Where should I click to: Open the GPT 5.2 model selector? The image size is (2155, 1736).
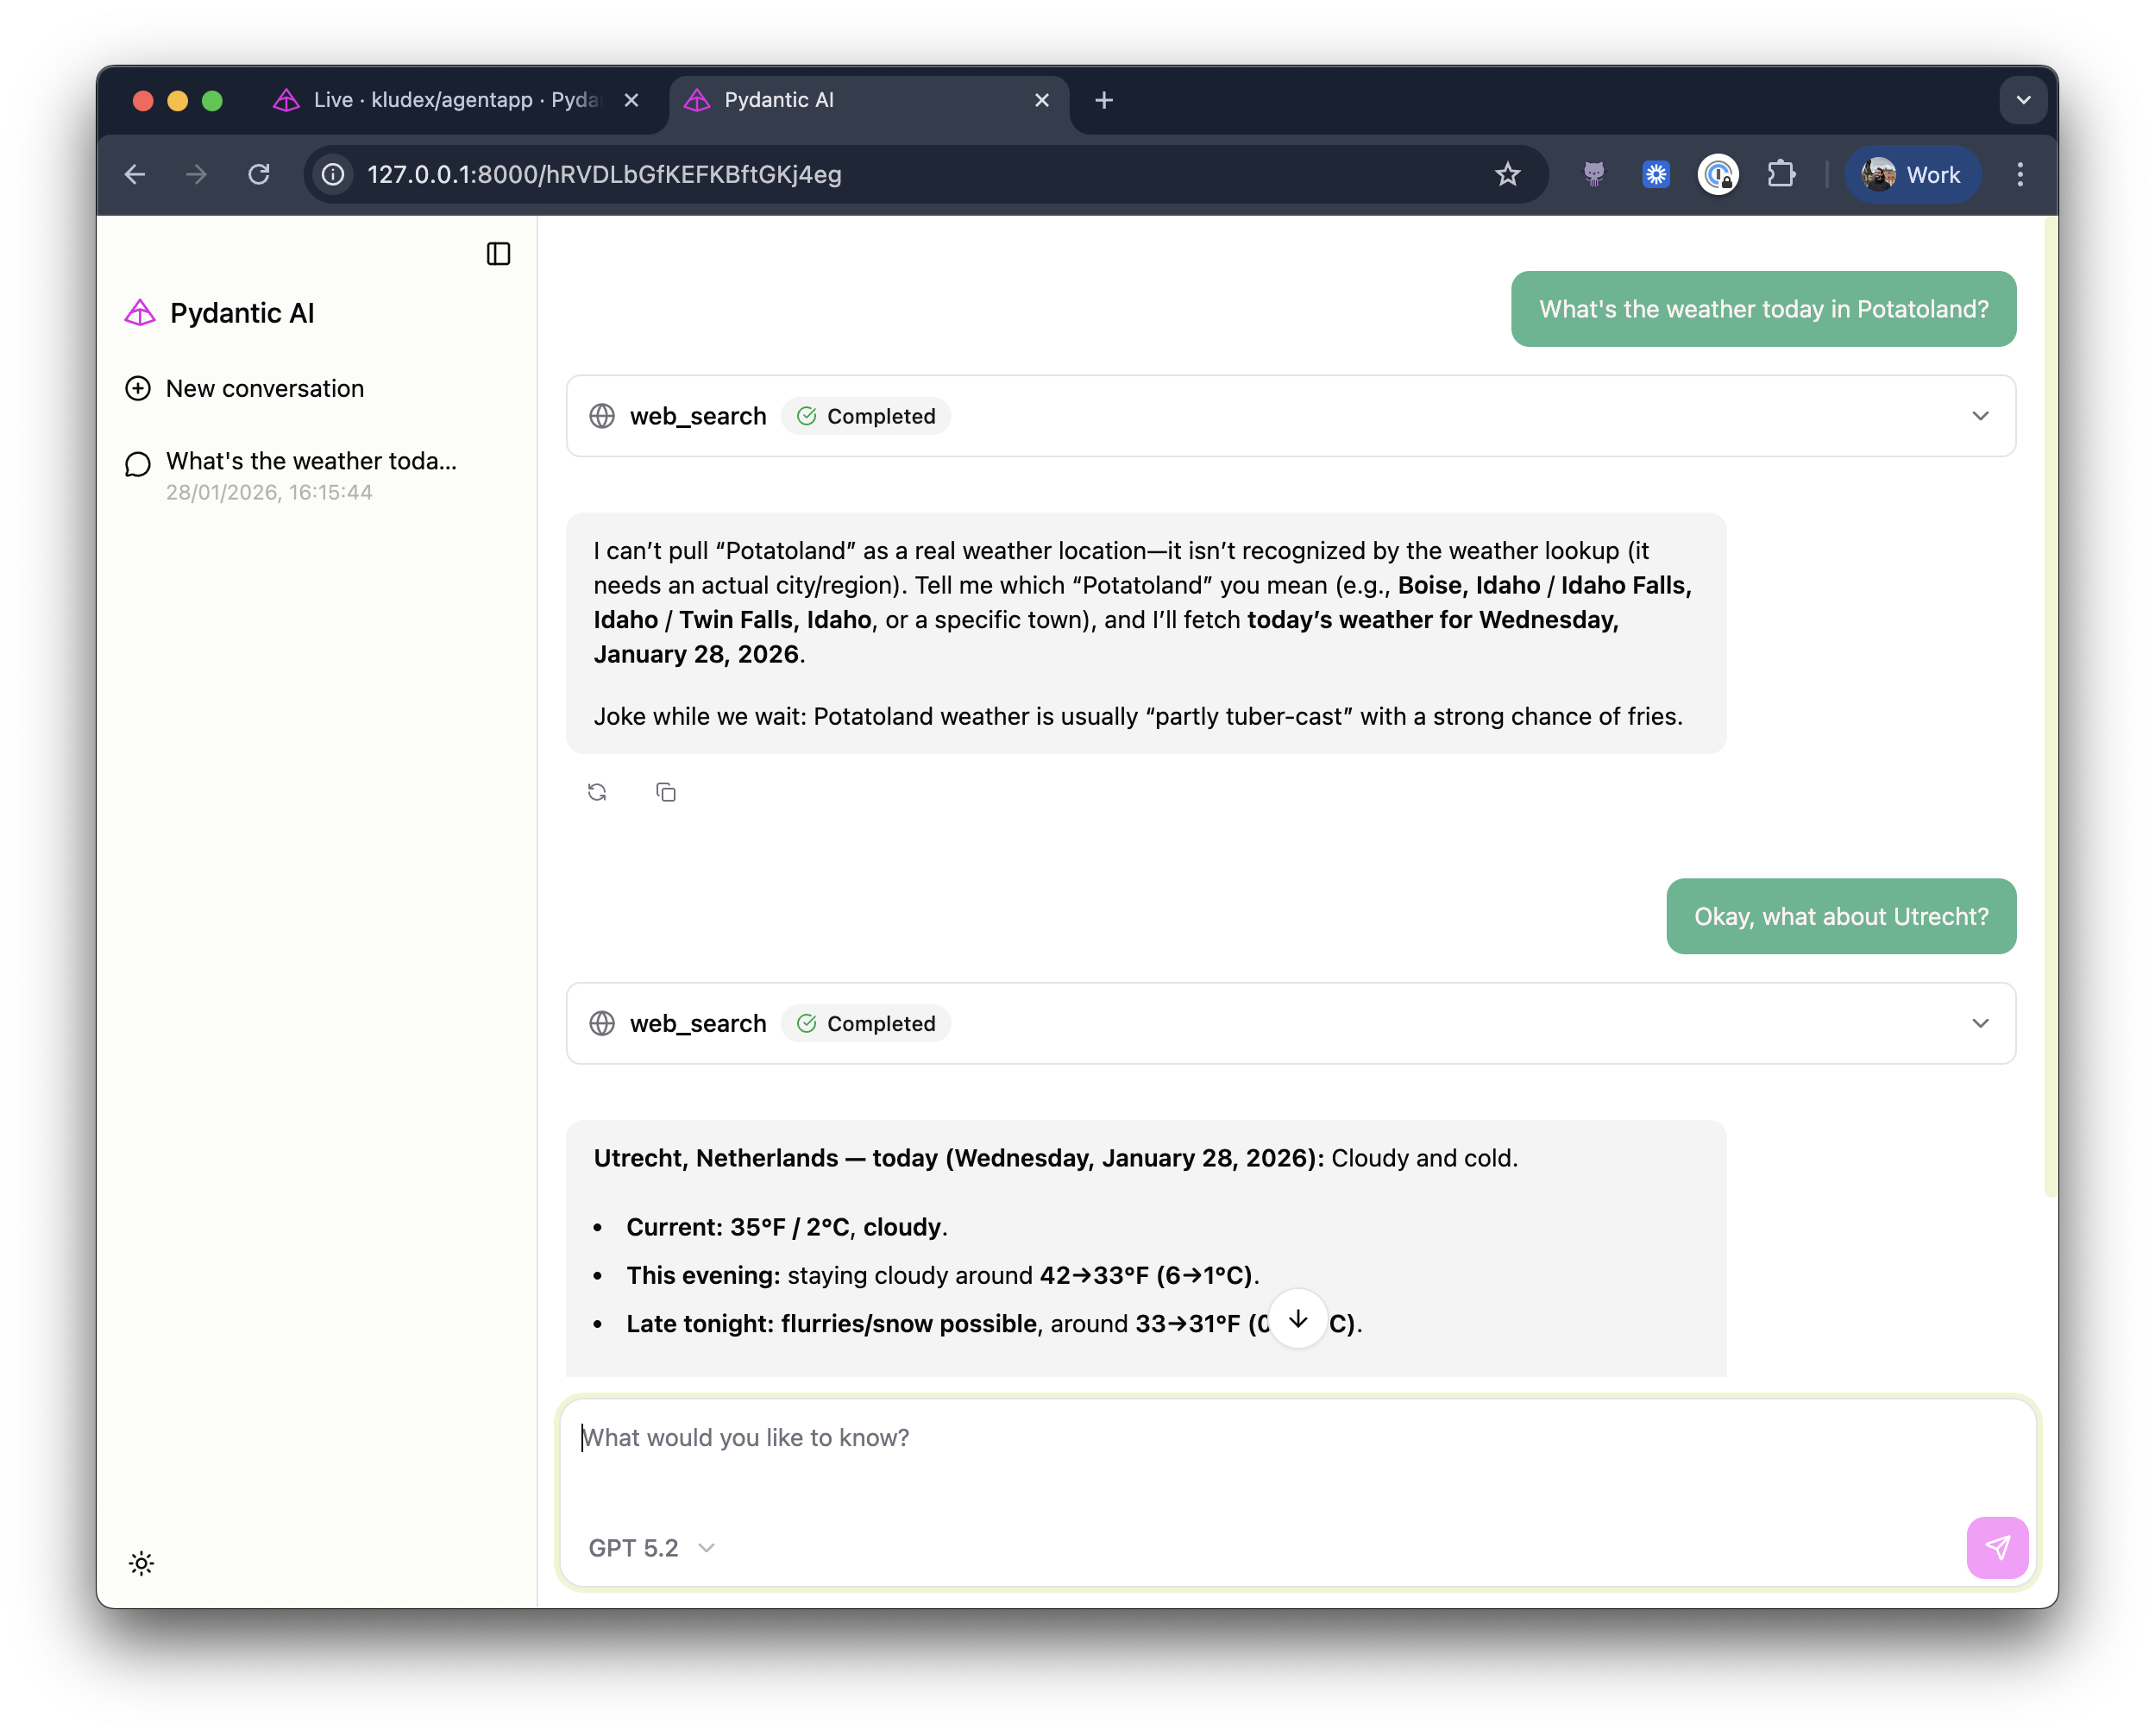coord(651,1547)
